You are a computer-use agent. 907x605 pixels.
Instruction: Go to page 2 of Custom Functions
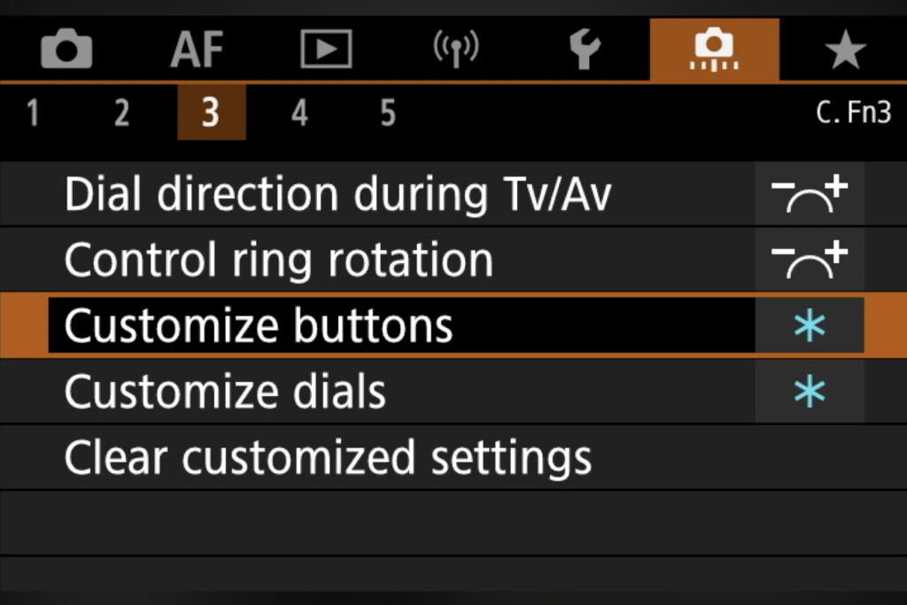click(121, 113)
